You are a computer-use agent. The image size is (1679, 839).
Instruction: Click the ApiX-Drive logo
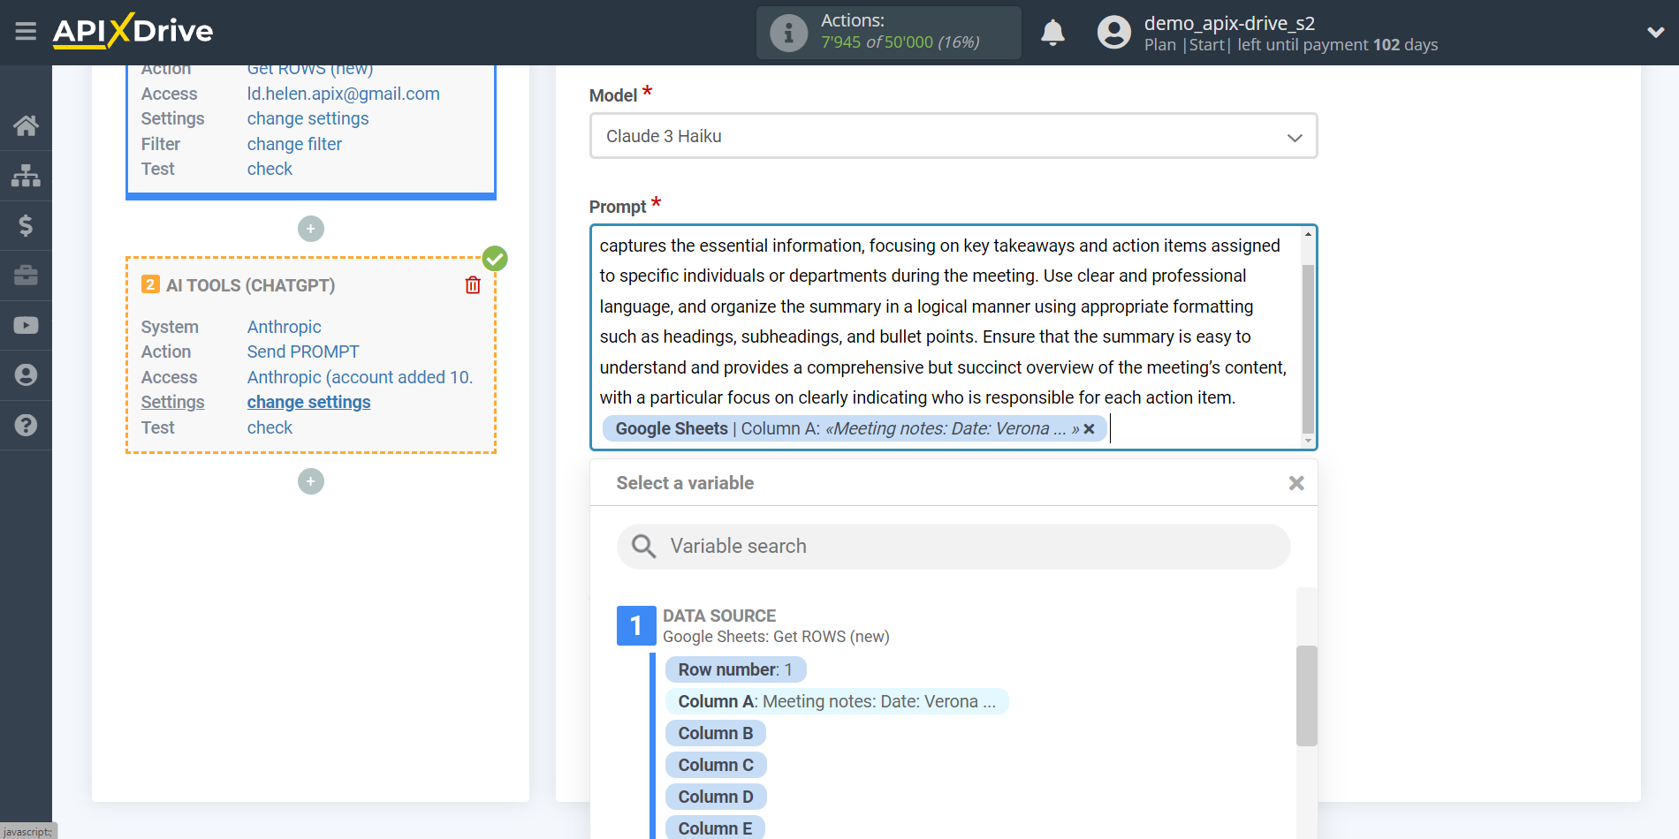pos(133,31)
